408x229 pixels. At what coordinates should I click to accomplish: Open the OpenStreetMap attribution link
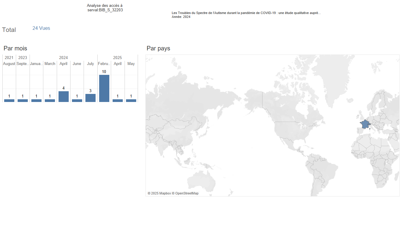pyautogui.click(x=185, y=193)
